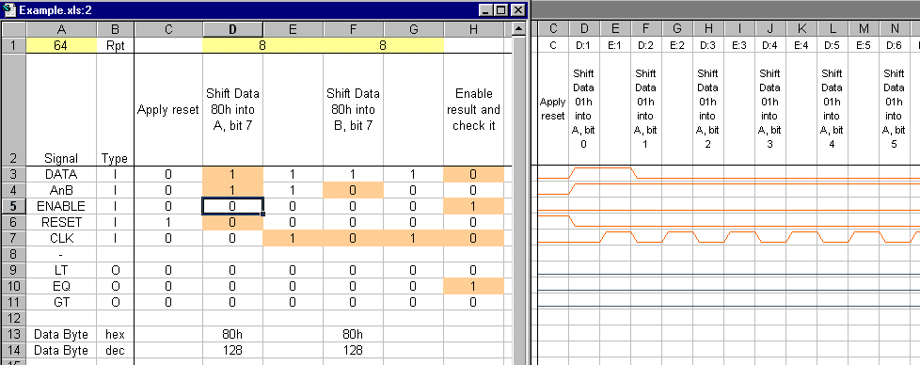Click the 128 decimal value in column F
920x365 pixels.
click(353, 350)
